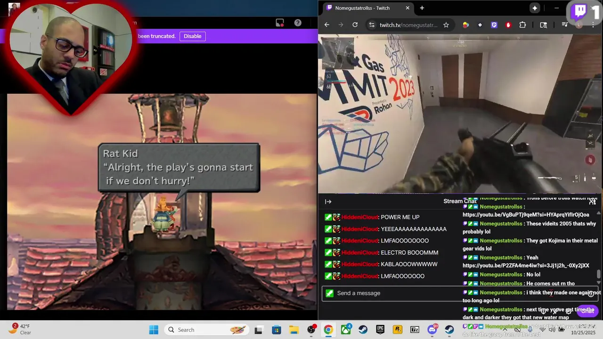
Task: Click HiddeniCloud on POWER ME UP message
Action: pyautogui.click(x=360, y=217)
